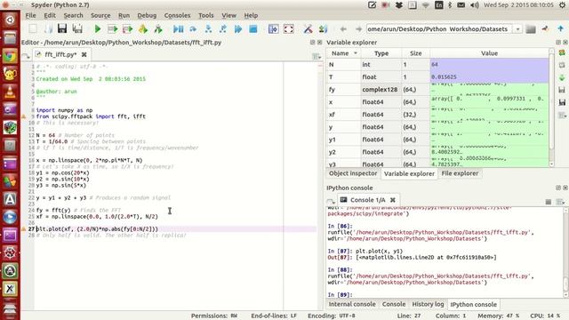Open the working directory history dropdown
Image resolution: width=569 pixels, height=320 pixels.
[x=517, y=29]
